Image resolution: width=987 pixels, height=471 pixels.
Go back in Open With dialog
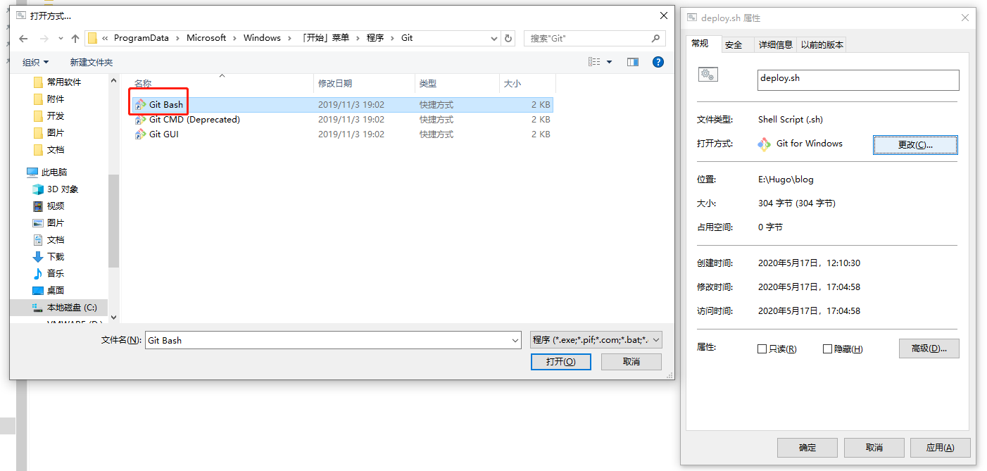click(23, 38)
